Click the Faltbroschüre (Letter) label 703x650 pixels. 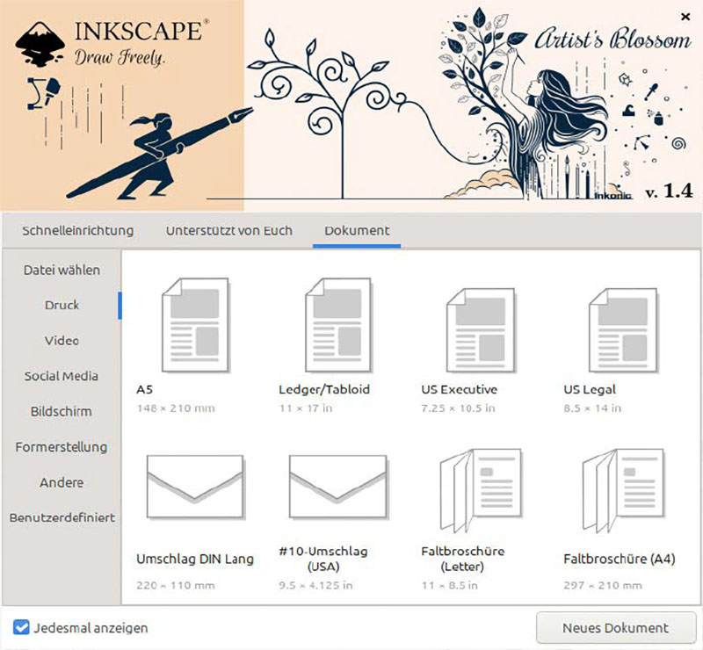463,559
